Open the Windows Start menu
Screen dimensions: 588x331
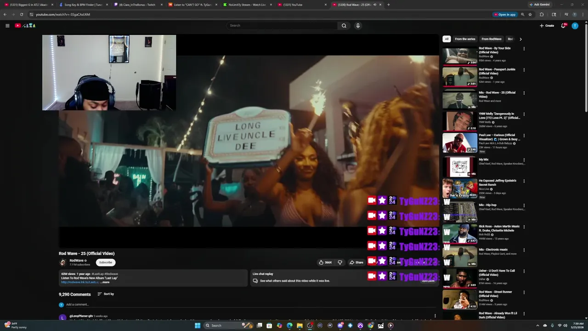coord(198,325)
